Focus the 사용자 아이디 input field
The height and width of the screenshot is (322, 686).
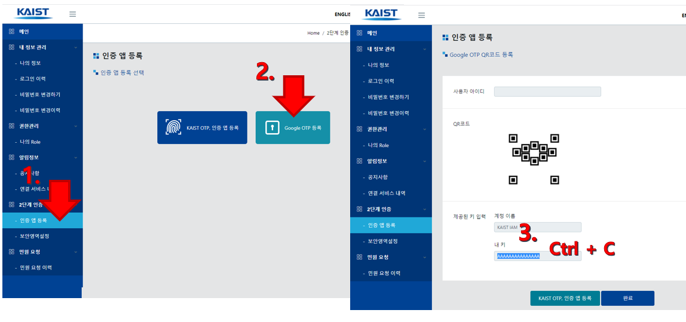547,91
